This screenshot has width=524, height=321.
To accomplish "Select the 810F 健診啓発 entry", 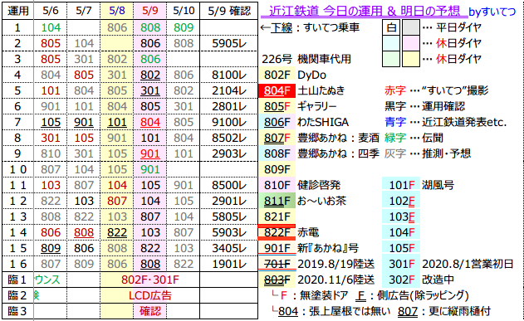I will [x=300, y=185].
